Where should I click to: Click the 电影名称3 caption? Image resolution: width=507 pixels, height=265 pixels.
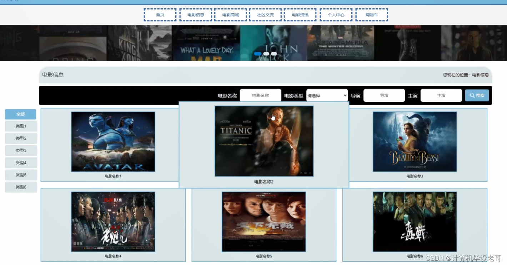[x=415, y=176]
